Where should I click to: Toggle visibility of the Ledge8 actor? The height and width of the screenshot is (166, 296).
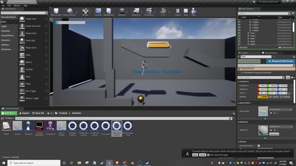(240, 28)
